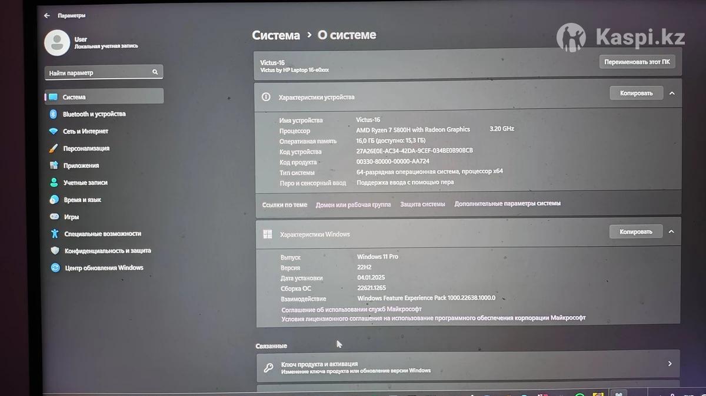Click the Wi-Fi network icon
Viewport: 706px width, 396px height.
(x=54, y=131)
